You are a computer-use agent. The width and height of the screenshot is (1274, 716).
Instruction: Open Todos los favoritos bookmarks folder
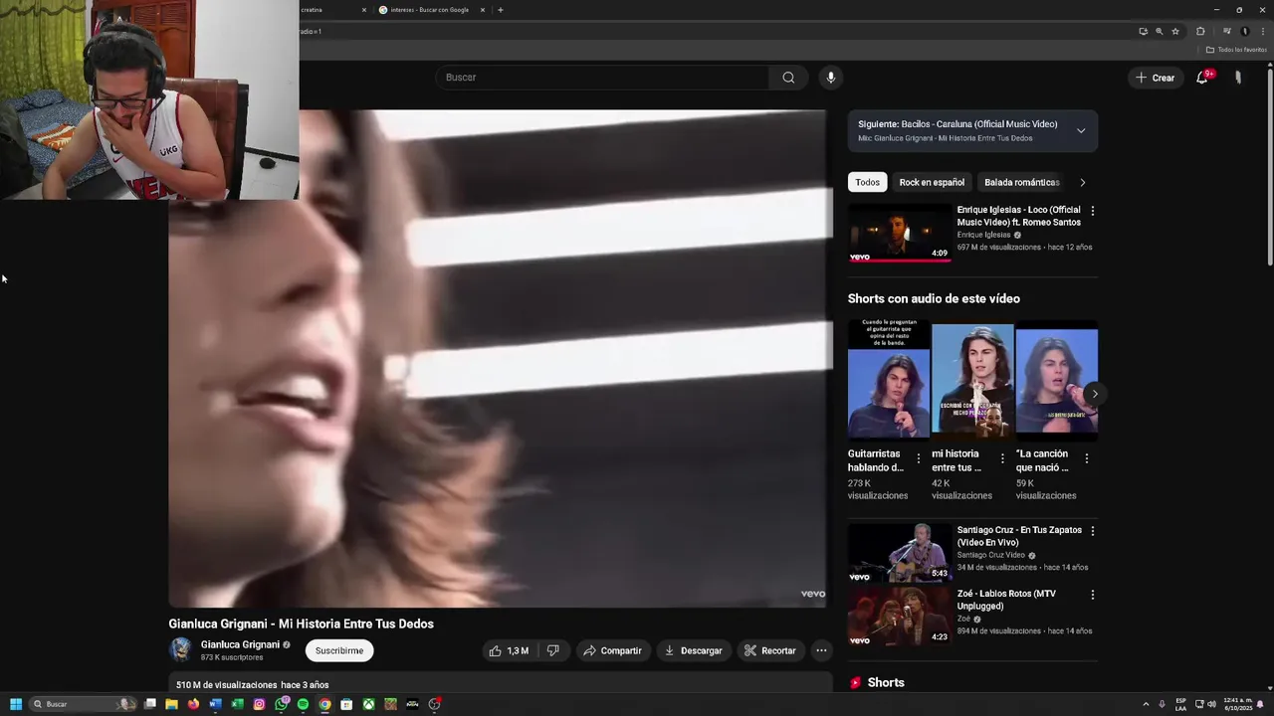click(1236, 50)
